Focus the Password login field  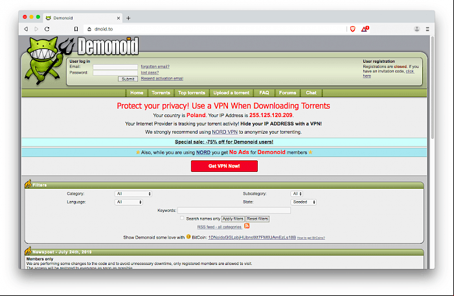(x=115, y=72)
